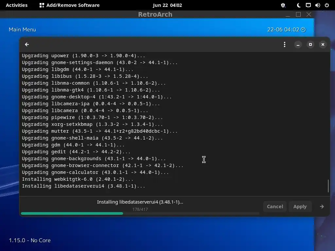The image size is (335, 251).
Task: Close the RetroArch window
Action: pos(309,14)
